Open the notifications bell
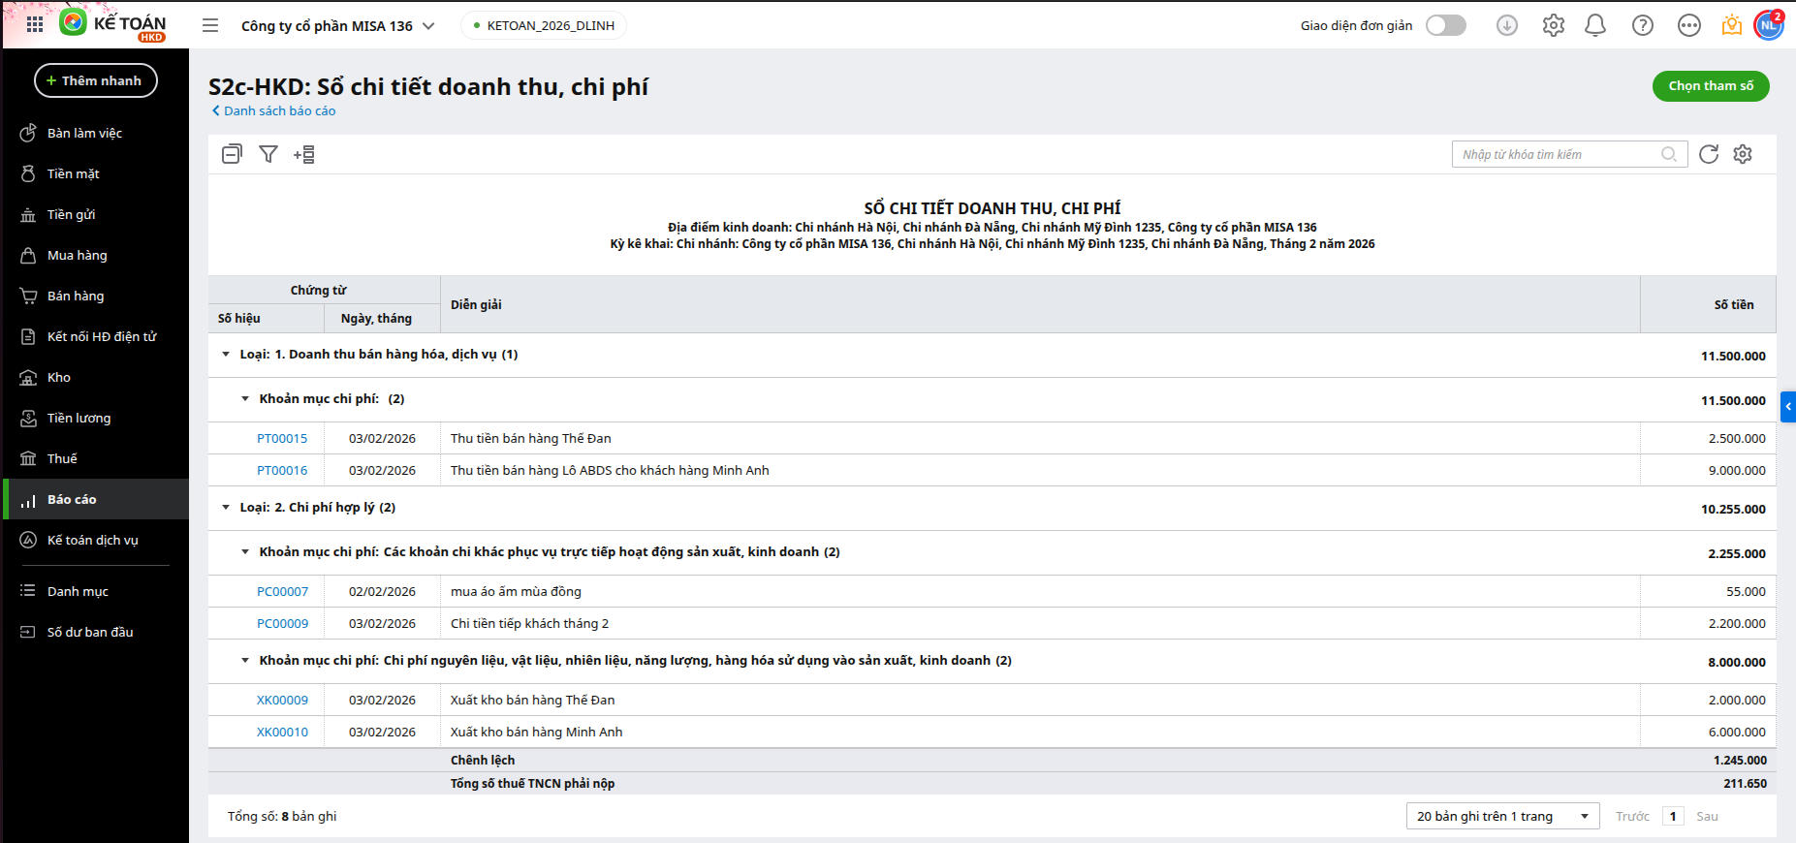 (1595, 26)
